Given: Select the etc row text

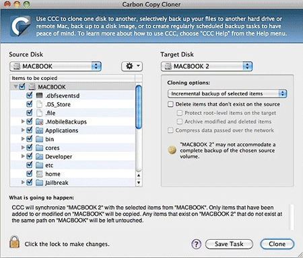Looking at the screenshot, I should pos(49,165).
